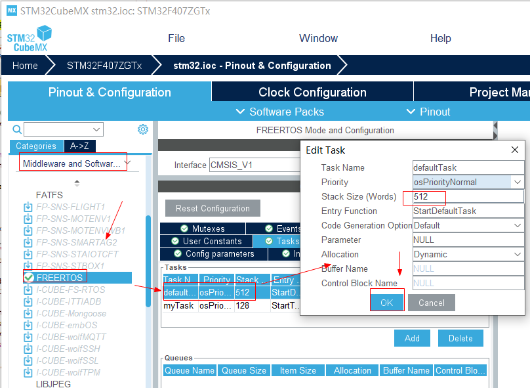Click the Delete task button
Image resolution: width=530 pixels, height=388 pixels.
click(x=460, y=338)
